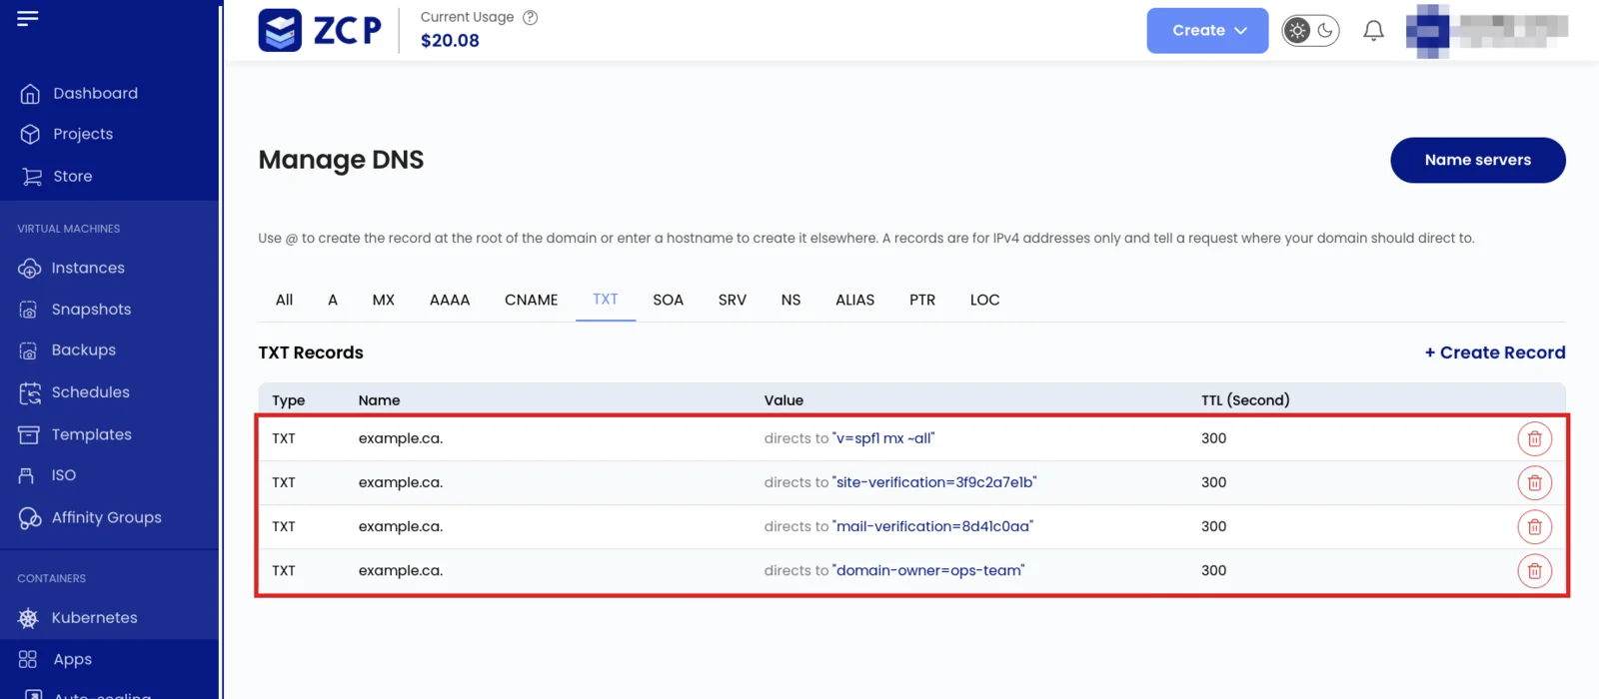Click the Schedules calendar icon
This screenshot has width=1599, height=699.
point(30,392)
